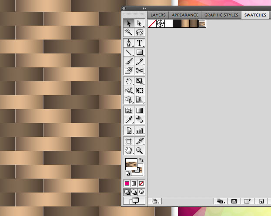Select the Zoom magnifier tool
The height and width of the screenshot is (216, 271).
(x=140, y=150)
